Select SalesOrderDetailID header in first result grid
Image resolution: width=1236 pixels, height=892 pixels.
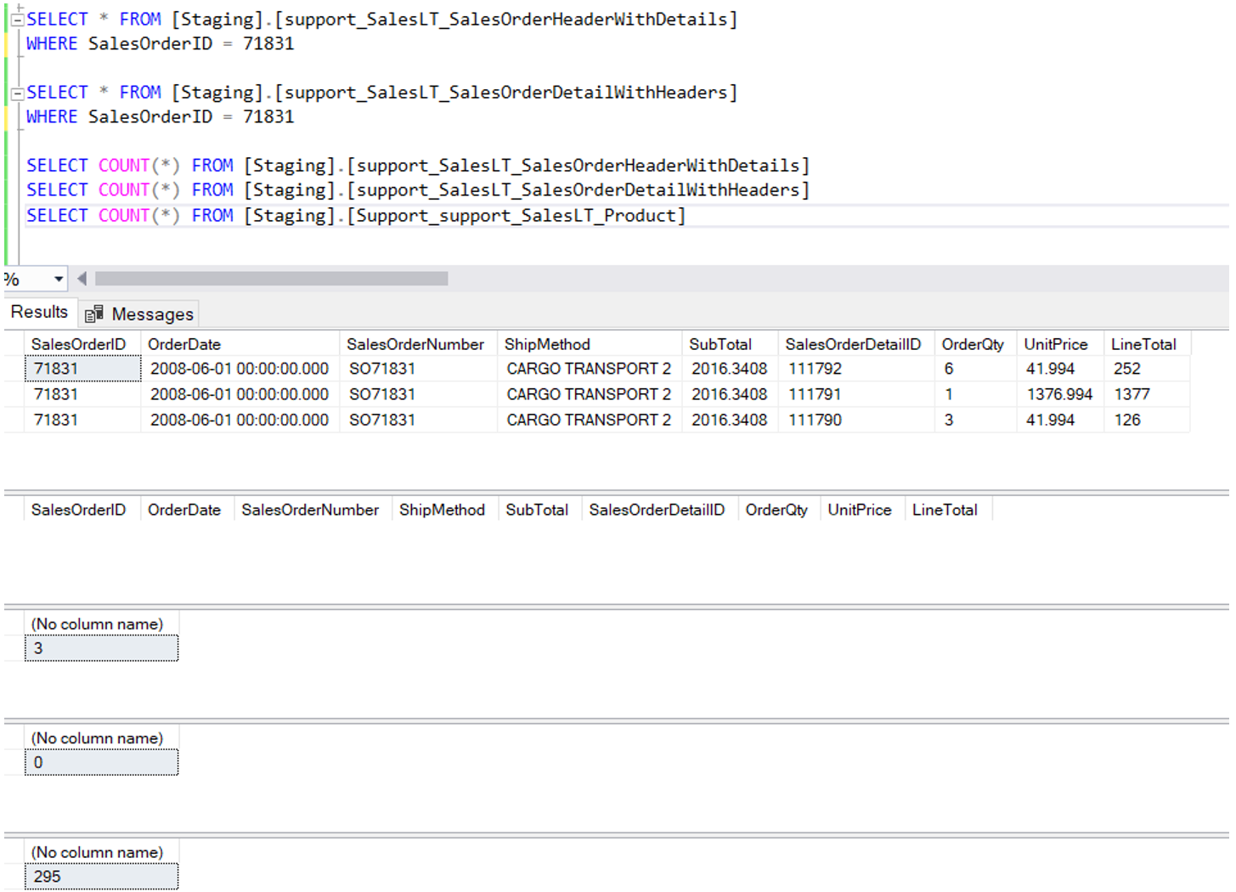[852, 344]
